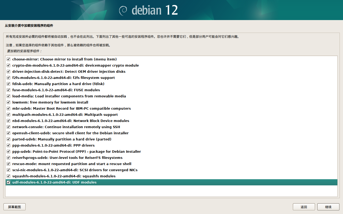Click the Debian swirl logo in banner
This screenshot has height=214, width=343.
point(123,10)
